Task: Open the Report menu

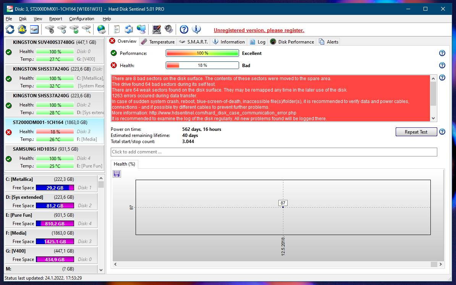Action: click(x=55, y=18)
